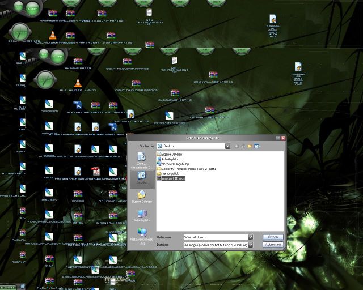Expand the Dateiname combo box arrow
This screenshot has width=363, height=290.
250,237
